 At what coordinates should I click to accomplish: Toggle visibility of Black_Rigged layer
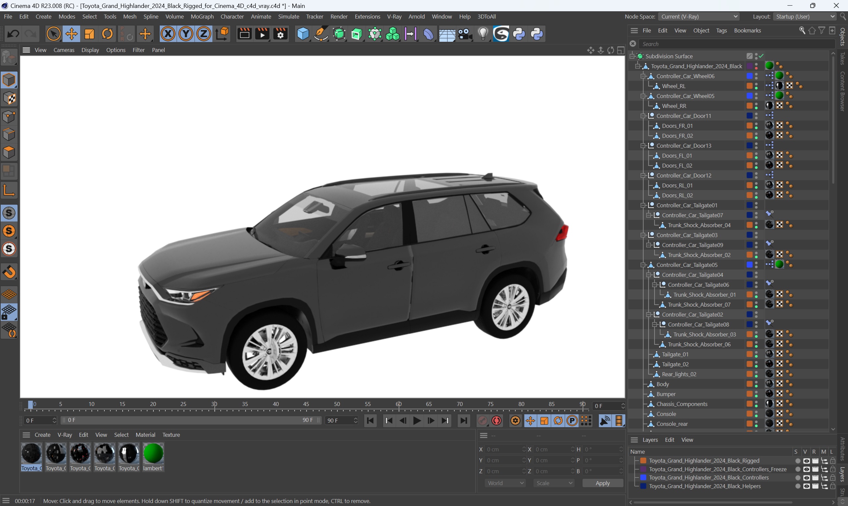click(806, 461)
